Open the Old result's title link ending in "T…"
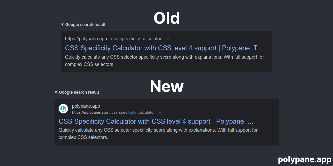This screenshot has height=166, width=333. 165,48
